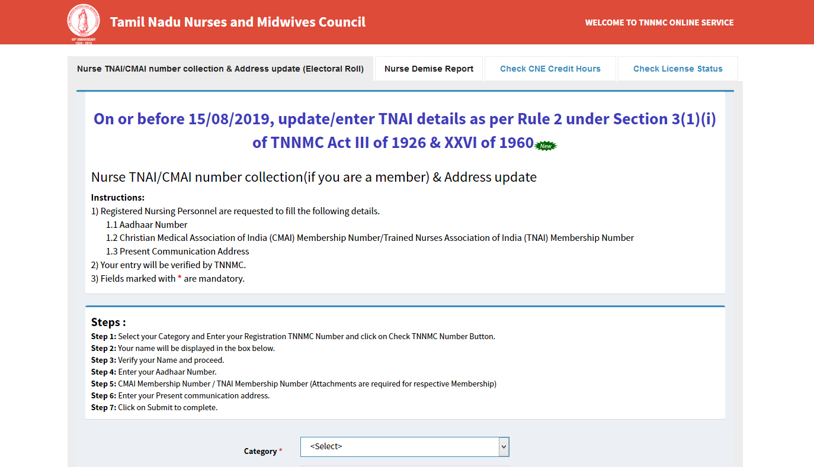814x467 pixels.
Task: Click WELCOME TO TNNMC ONLINE SERVICE text
Action: click(x=659, y=22)
